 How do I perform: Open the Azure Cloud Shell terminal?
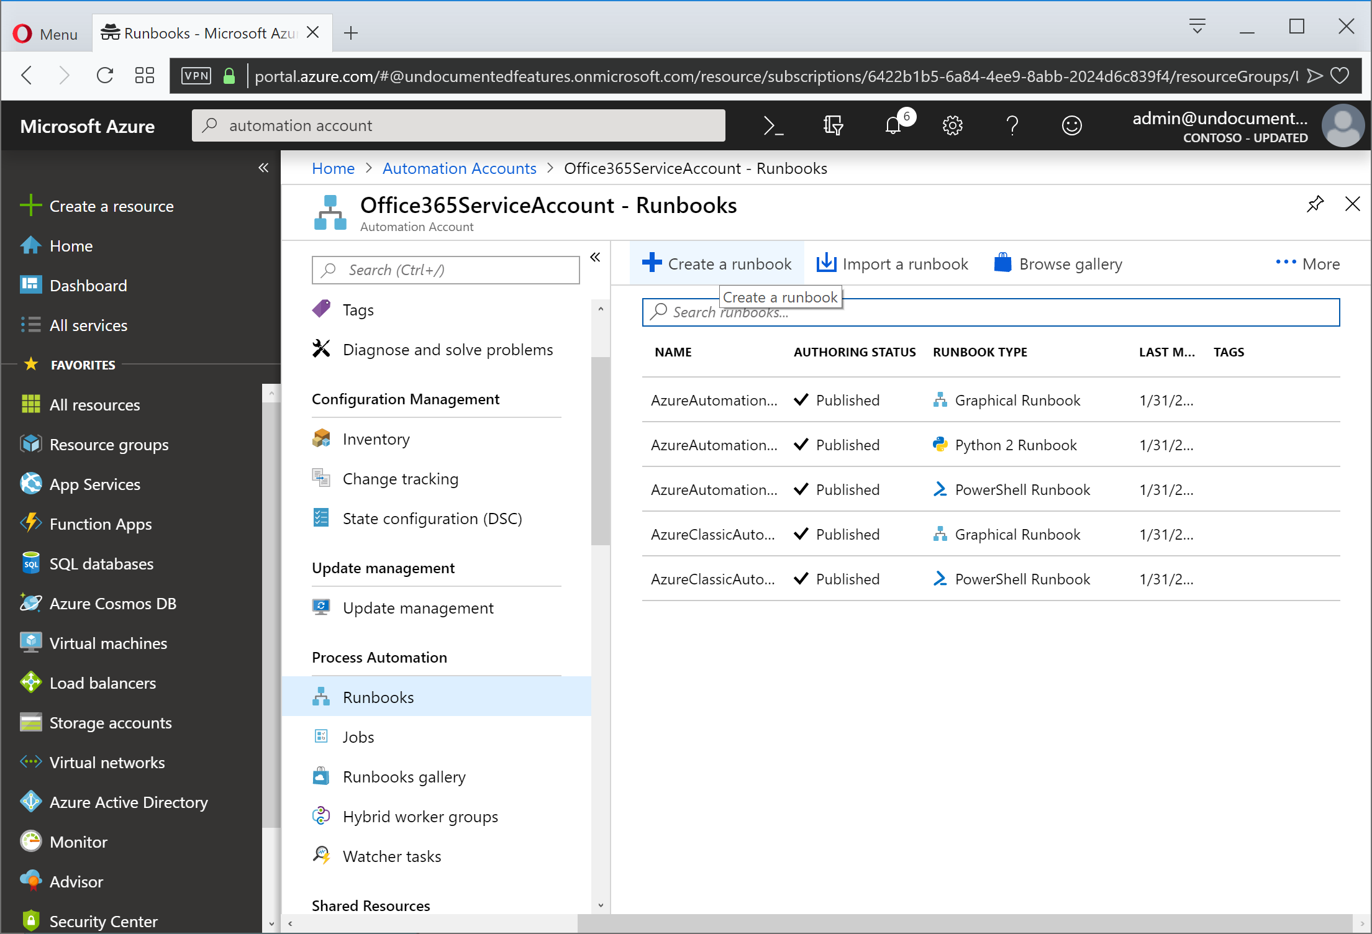[x=773, y=125]
